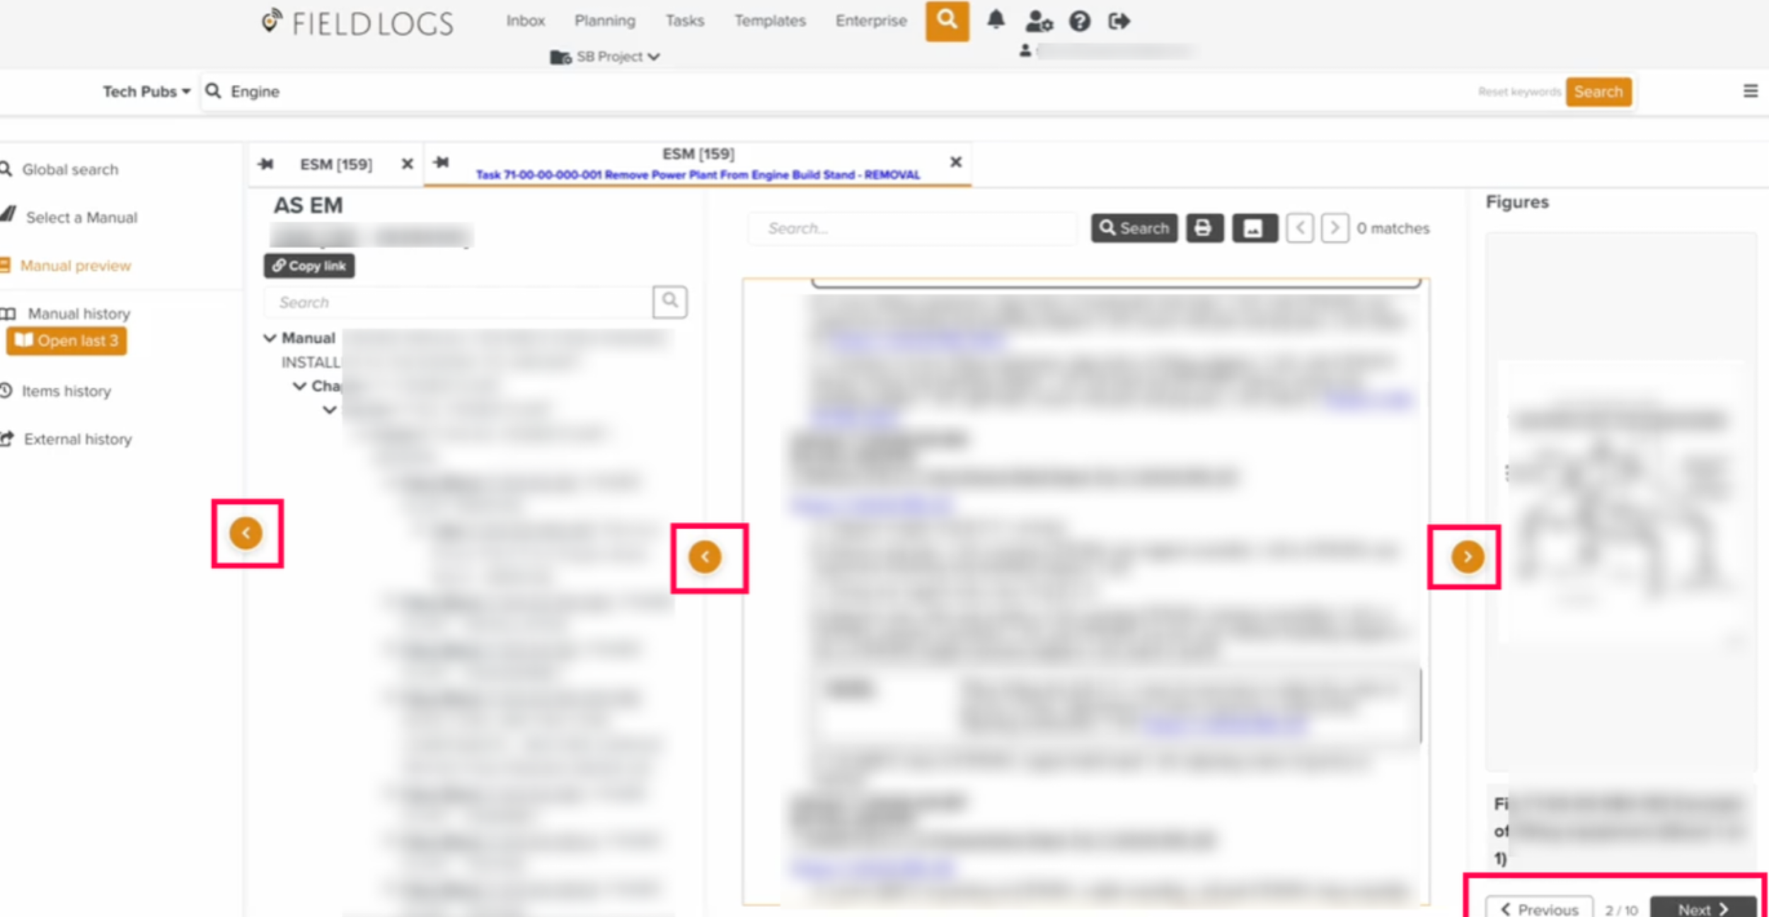Click the task content search field

[913, 228]
